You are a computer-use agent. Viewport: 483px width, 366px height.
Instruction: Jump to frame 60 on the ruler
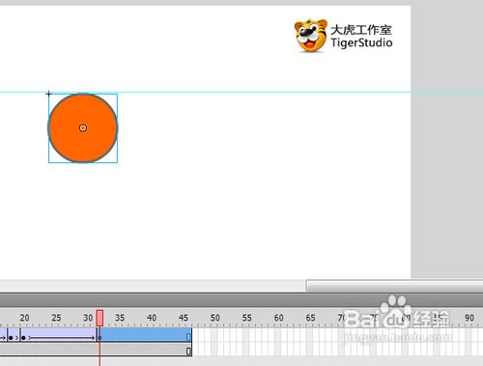(x=279, y=318)
